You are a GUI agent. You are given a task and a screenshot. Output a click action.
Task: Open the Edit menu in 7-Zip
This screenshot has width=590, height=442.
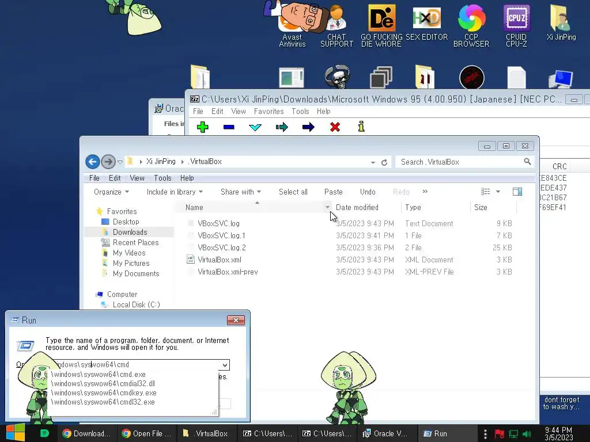[217, 111]
